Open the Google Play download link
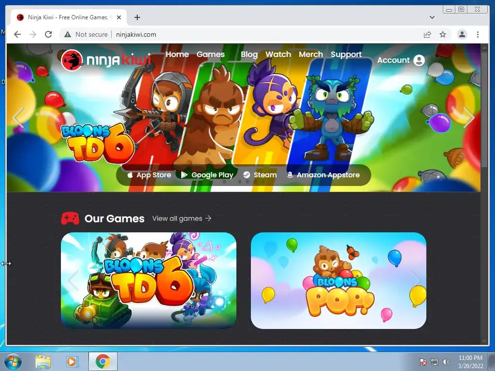 point(207,175)
